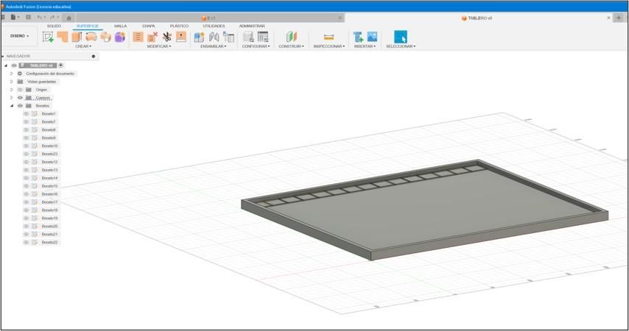629x331 pixels.
Task: Select Boceto20 in the browser tree
Action: 49,227
